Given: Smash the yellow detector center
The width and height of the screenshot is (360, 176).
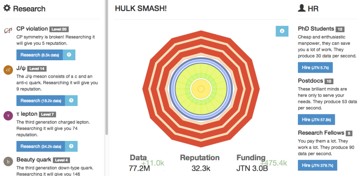Looking at the screenshot, I should 199,88.
